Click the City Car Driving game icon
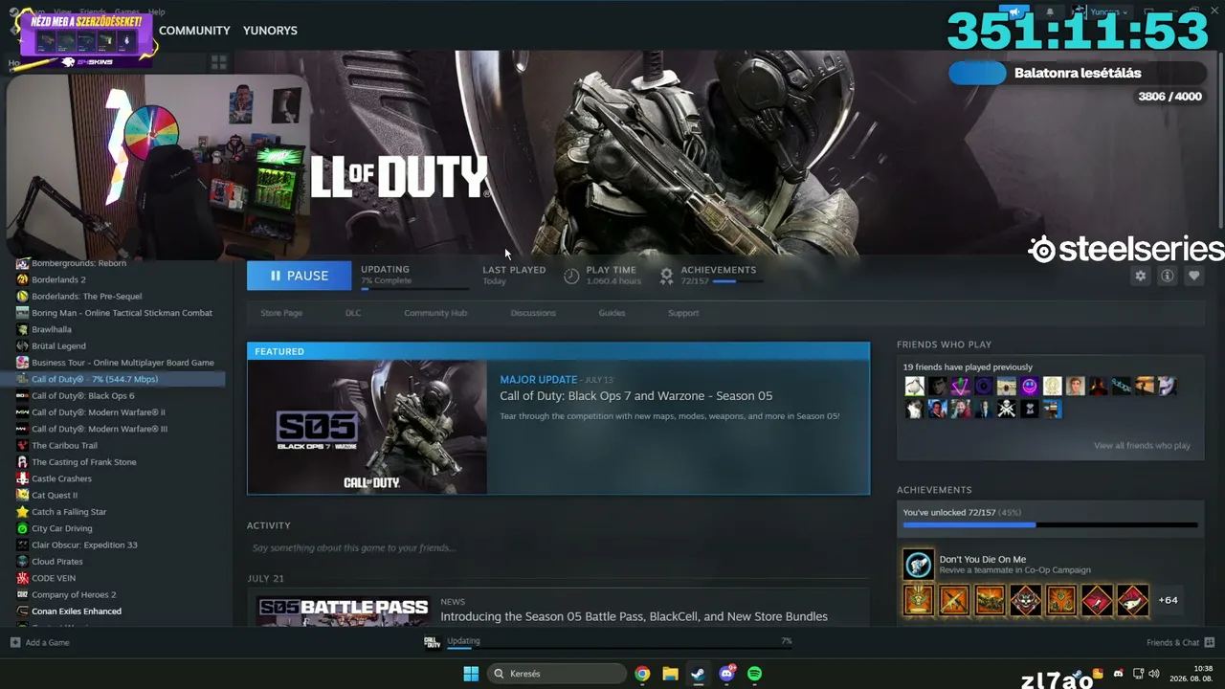 22,528
